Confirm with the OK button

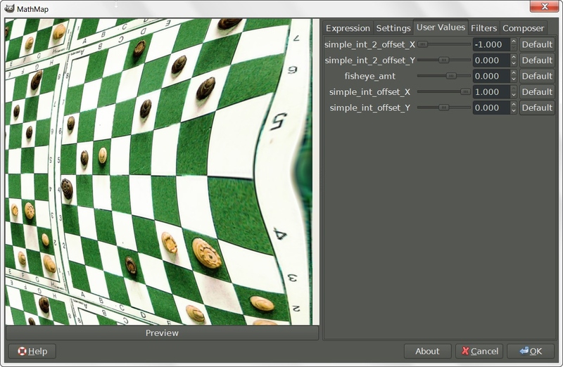click(x=531, y=352)
